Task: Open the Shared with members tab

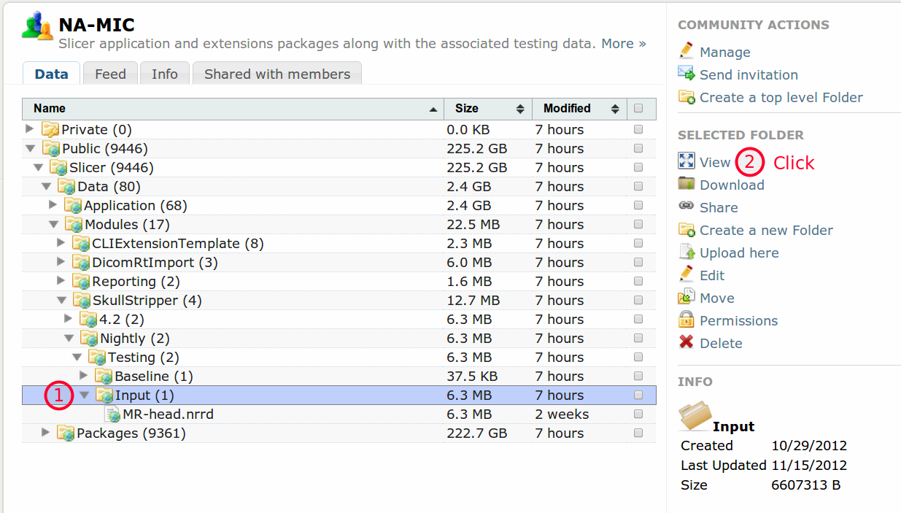Action: pos(277,74)
